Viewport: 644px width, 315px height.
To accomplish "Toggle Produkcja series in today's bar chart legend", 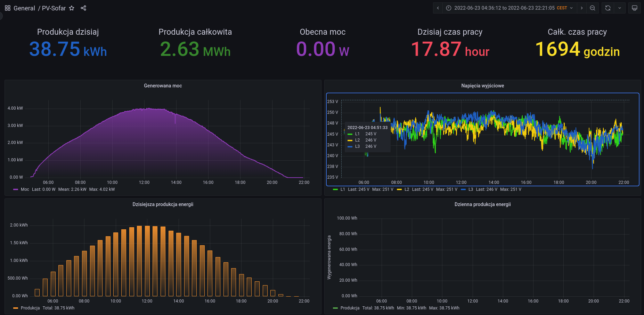I will pyautogui.click(x=30, y=308).
